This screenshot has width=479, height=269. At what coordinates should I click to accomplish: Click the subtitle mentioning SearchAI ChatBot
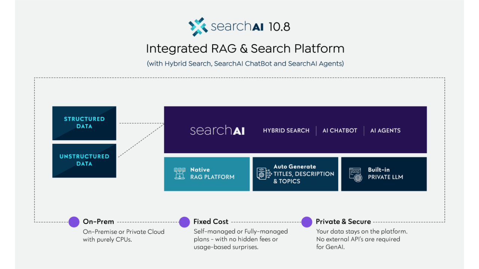click(245, 64)
